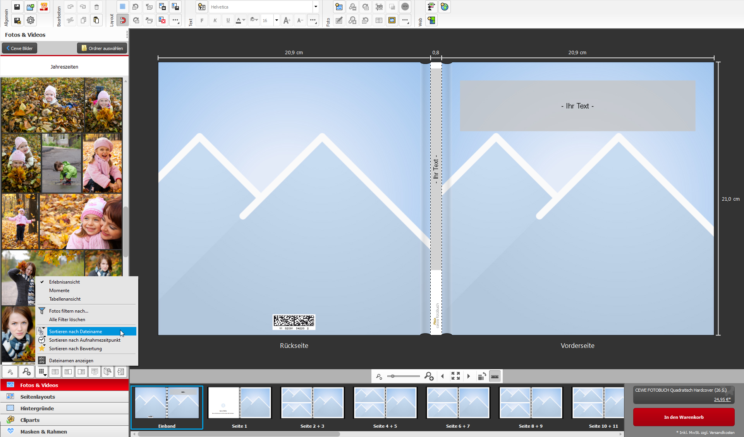Viewport: 744px width, 437px height.
Task: Click the fullscreen fit view icon
Action: (x=455, y=376)
